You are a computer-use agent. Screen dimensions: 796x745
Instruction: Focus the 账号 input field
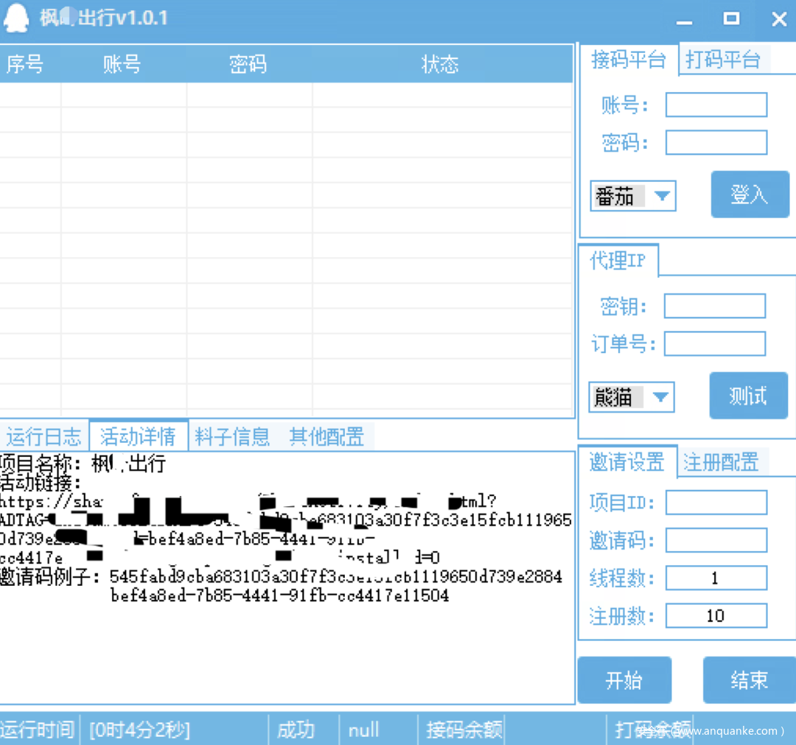716,105
